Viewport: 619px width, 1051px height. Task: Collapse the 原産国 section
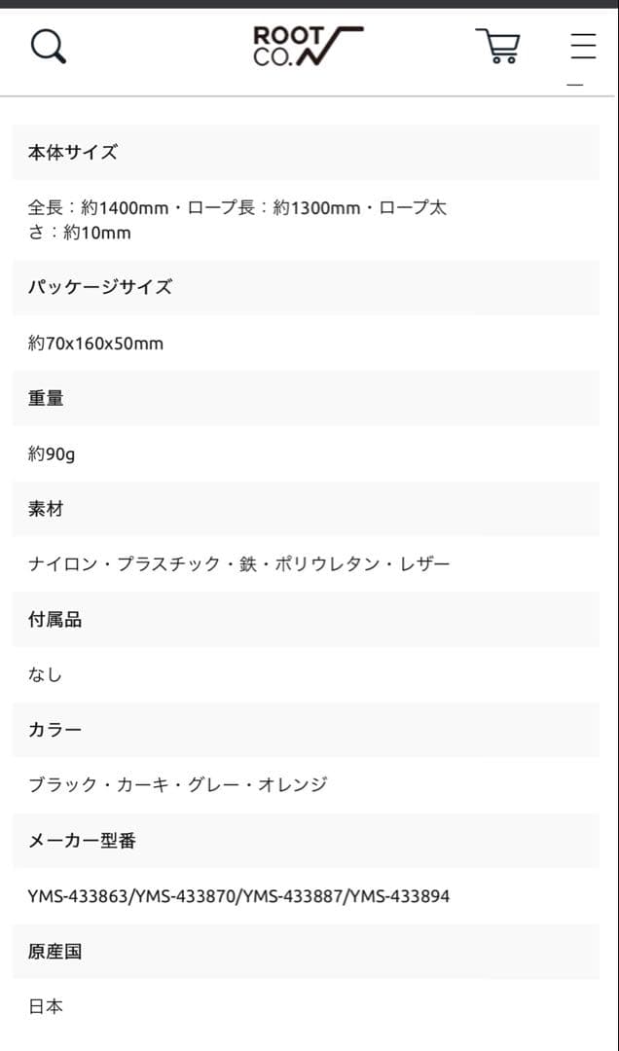coord(309,952)
